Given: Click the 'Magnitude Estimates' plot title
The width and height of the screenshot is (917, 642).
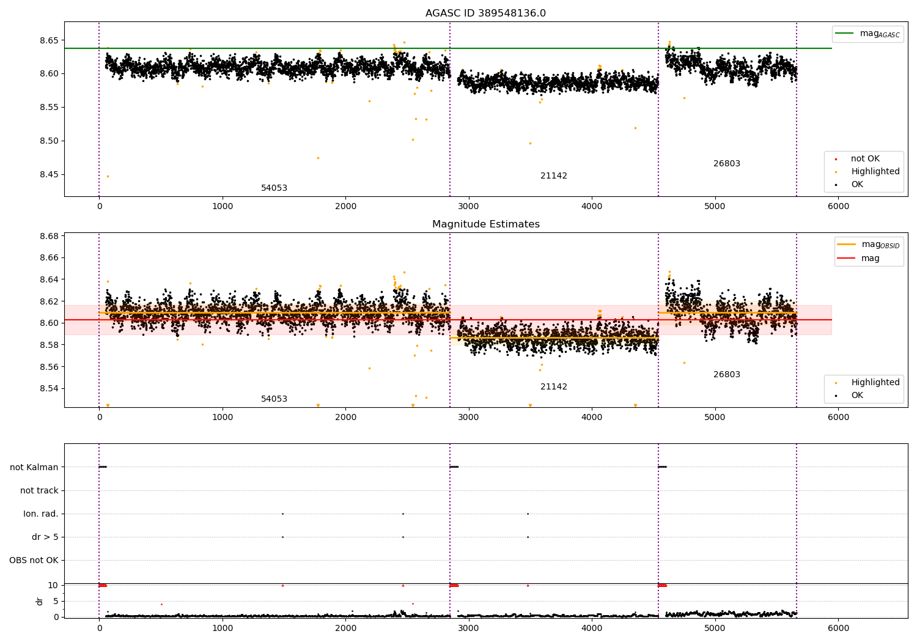Looking at the screenshot, I should pyautogui.click(x=486, y=224).
